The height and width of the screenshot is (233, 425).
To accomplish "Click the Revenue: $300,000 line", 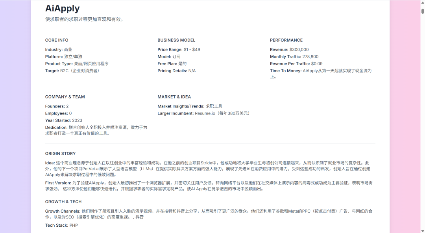I will [289, 49].
